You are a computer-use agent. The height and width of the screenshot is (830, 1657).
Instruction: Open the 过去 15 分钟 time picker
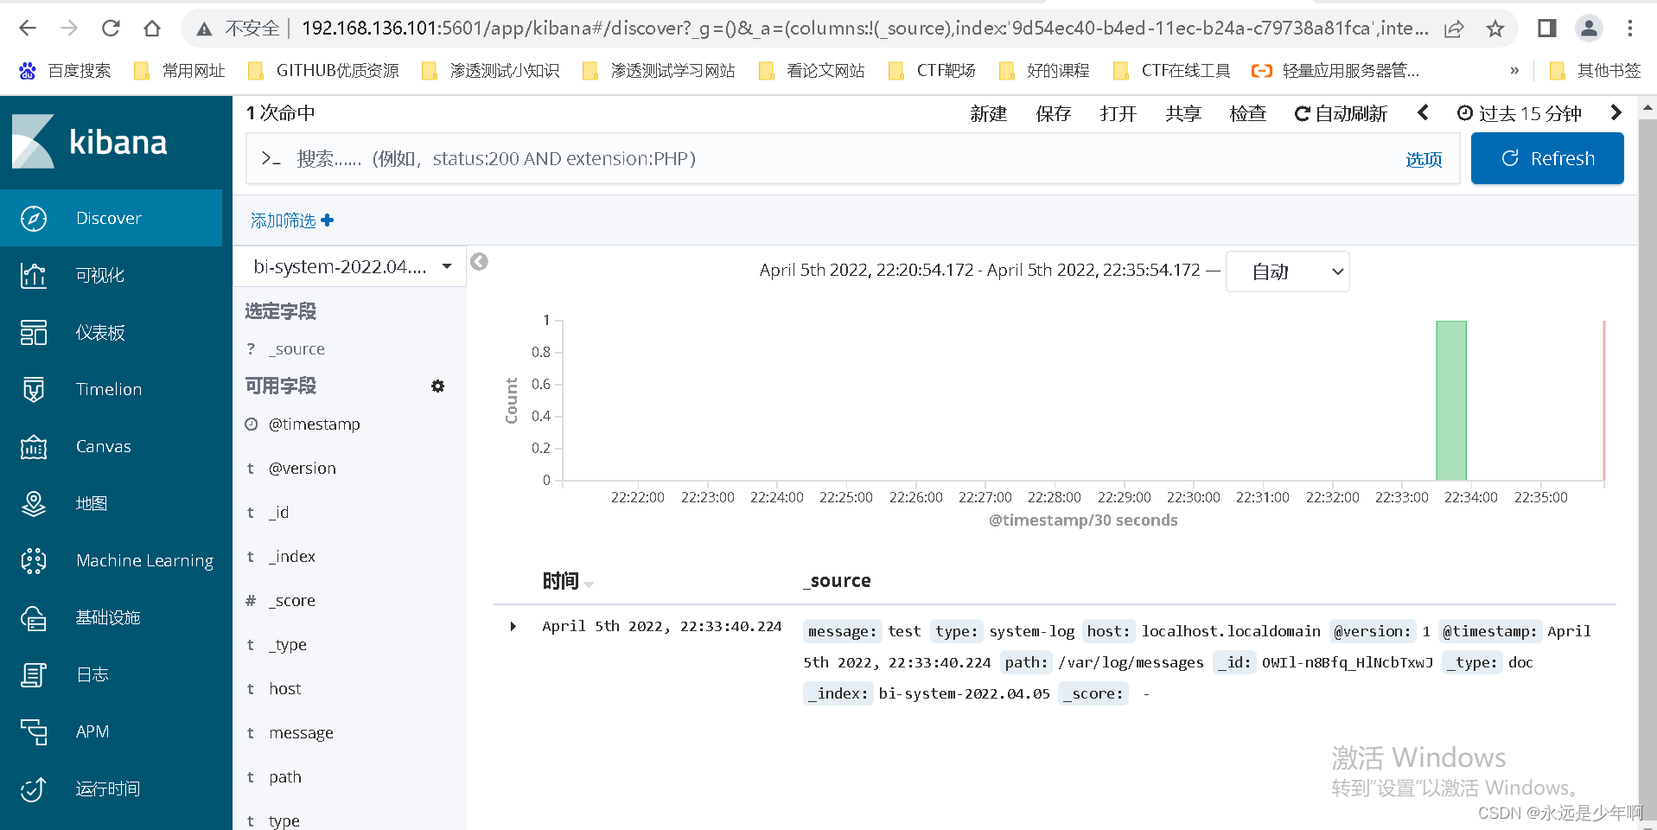coord(1519,113)
